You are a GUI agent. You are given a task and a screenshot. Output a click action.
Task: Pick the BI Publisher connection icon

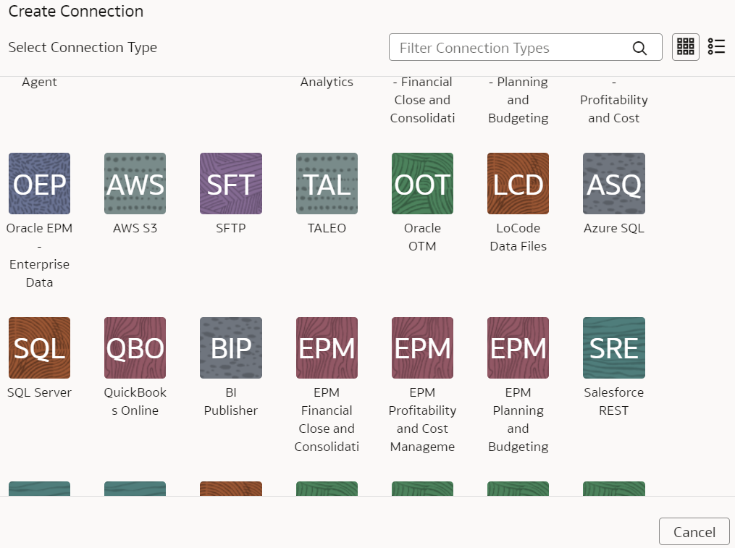point(230,348)
